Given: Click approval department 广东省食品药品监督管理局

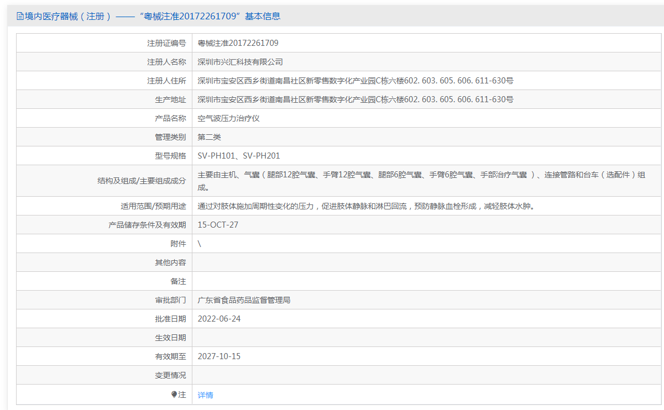Looking at the screenshot, I should pos(244,300).
